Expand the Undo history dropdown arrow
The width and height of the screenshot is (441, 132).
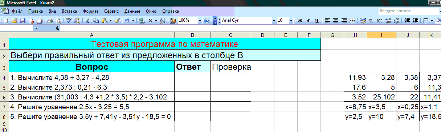click(x=134, y=21)
